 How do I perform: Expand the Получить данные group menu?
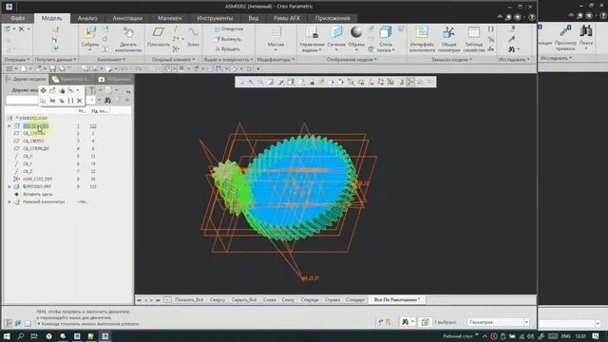click(55, 59)
